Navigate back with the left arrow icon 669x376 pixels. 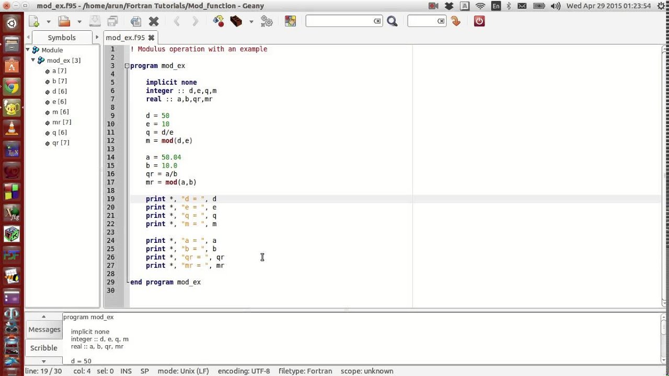(177, 21)
